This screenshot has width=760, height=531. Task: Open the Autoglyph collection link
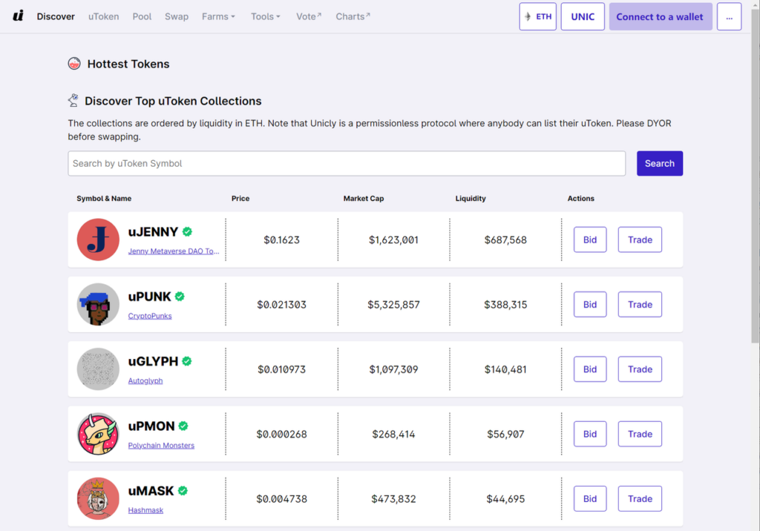click(x=145, y=380)
